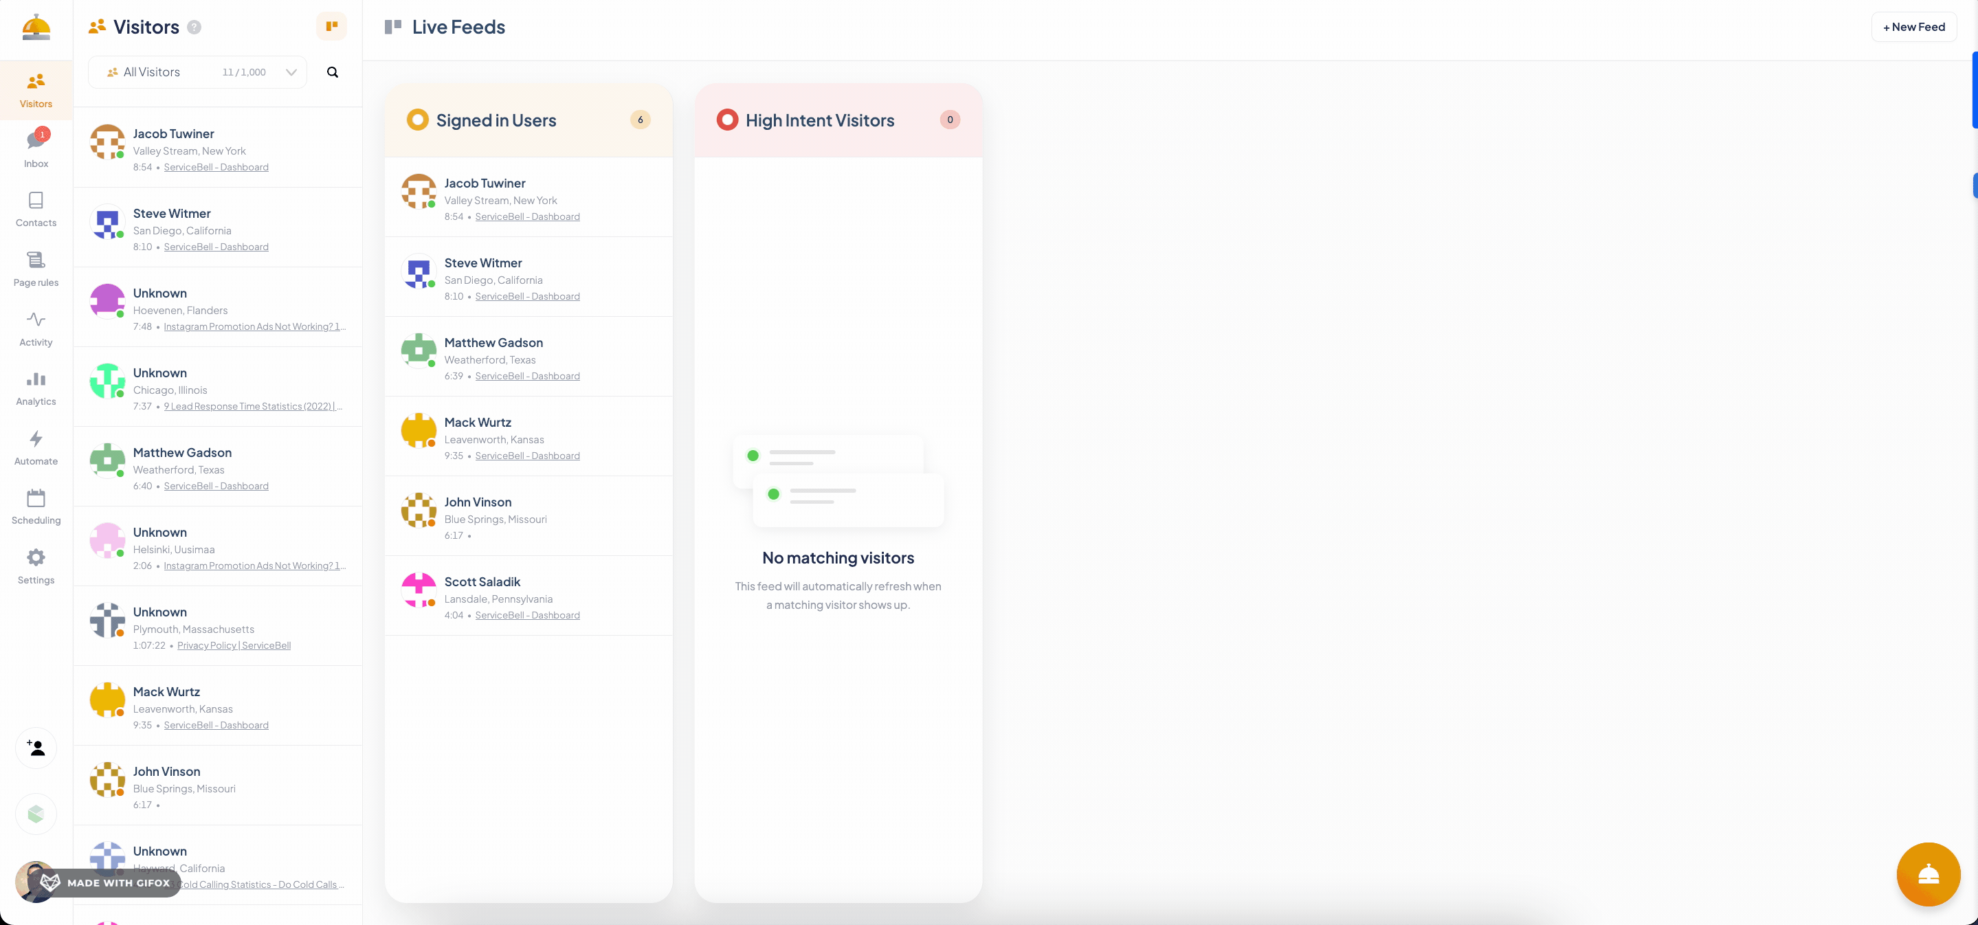Open the Inbox with one notification
Screen dimensions: 1978x925
tap(36, 150)
